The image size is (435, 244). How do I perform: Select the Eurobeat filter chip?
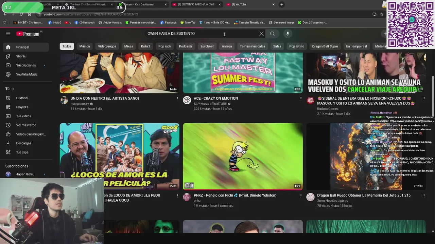click(x=207, y=46)
